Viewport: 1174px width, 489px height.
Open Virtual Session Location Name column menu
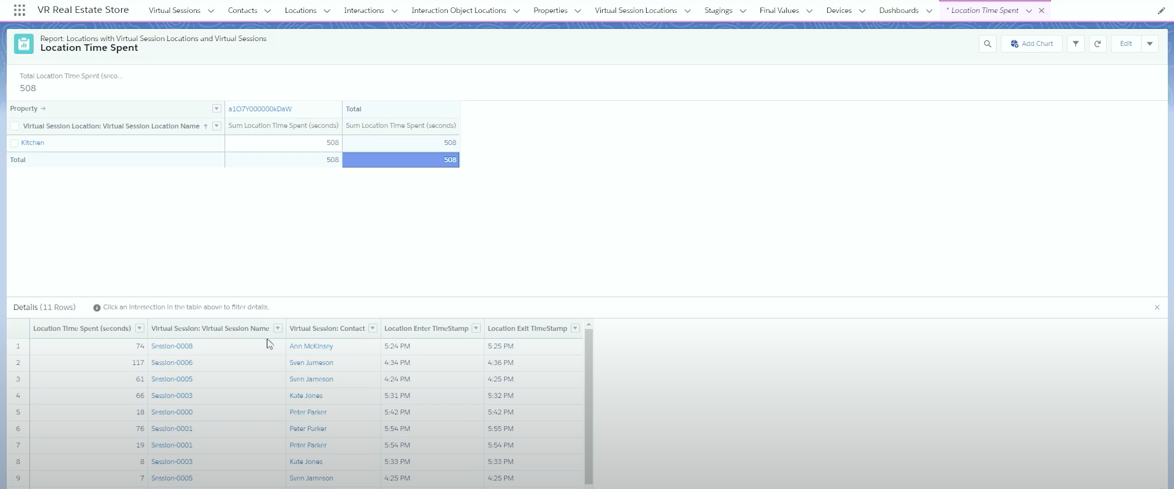[x=217, y=126]
